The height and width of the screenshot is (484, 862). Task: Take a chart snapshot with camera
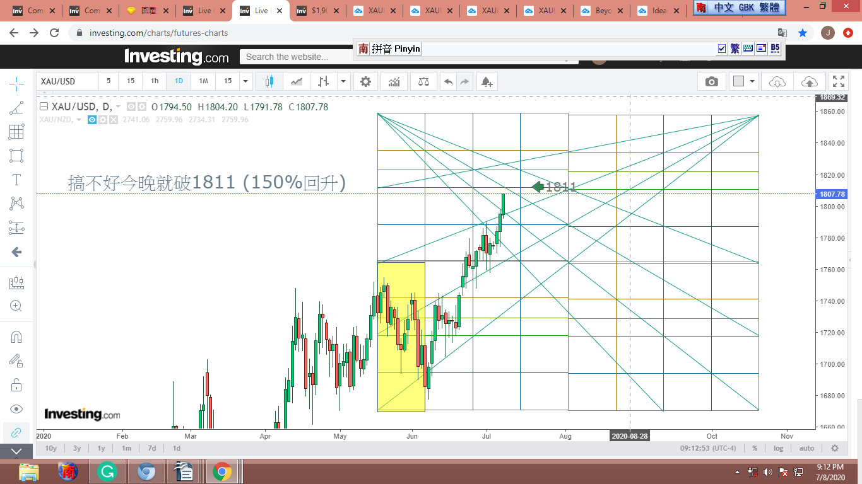point(711,81)
